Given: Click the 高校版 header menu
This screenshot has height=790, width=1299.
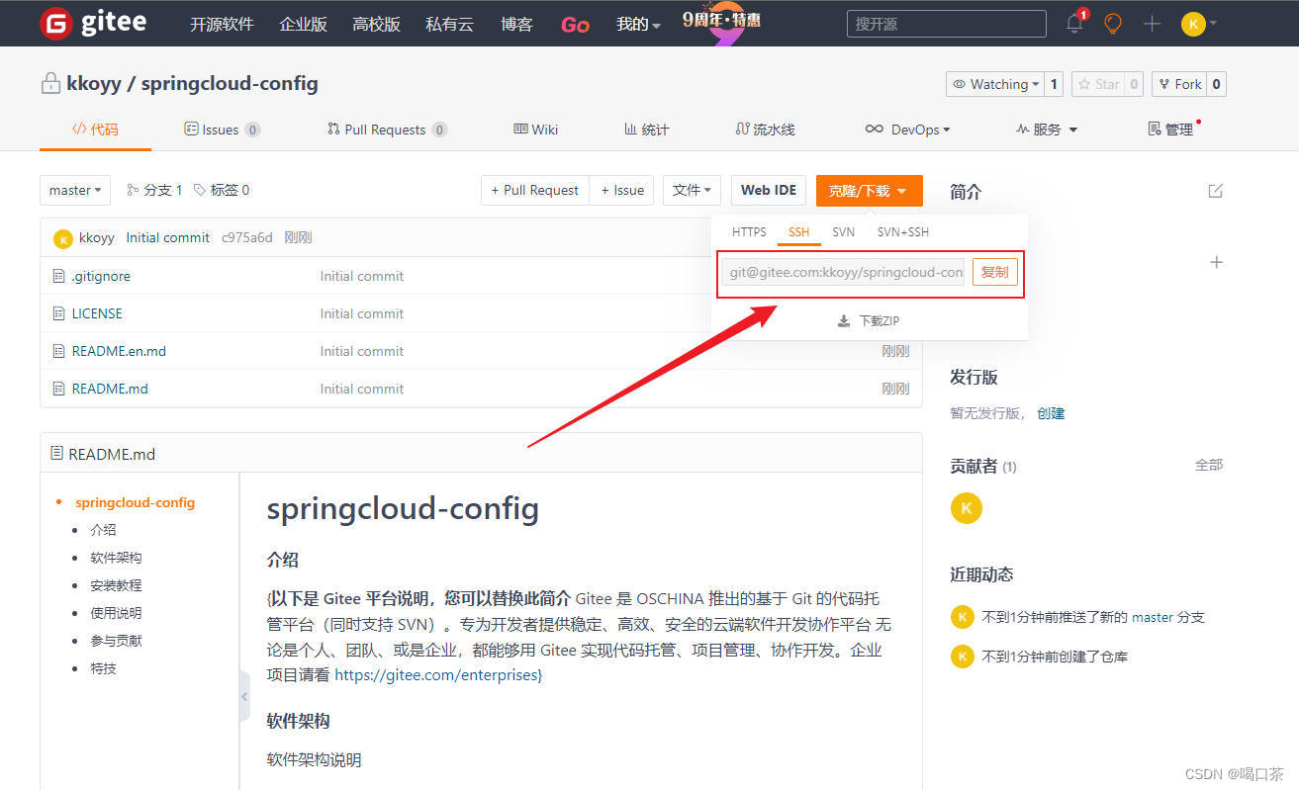Looking at the screenshot, I should point(376,25).
